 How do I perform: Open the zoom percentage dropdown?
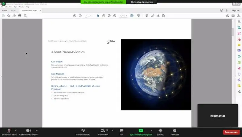[x=126, y=16]
